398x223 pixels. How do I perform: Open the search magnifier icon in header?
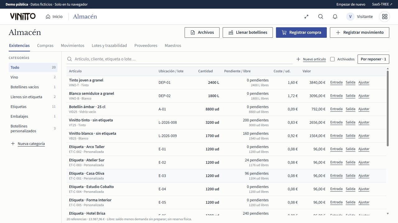pos(321,17)
